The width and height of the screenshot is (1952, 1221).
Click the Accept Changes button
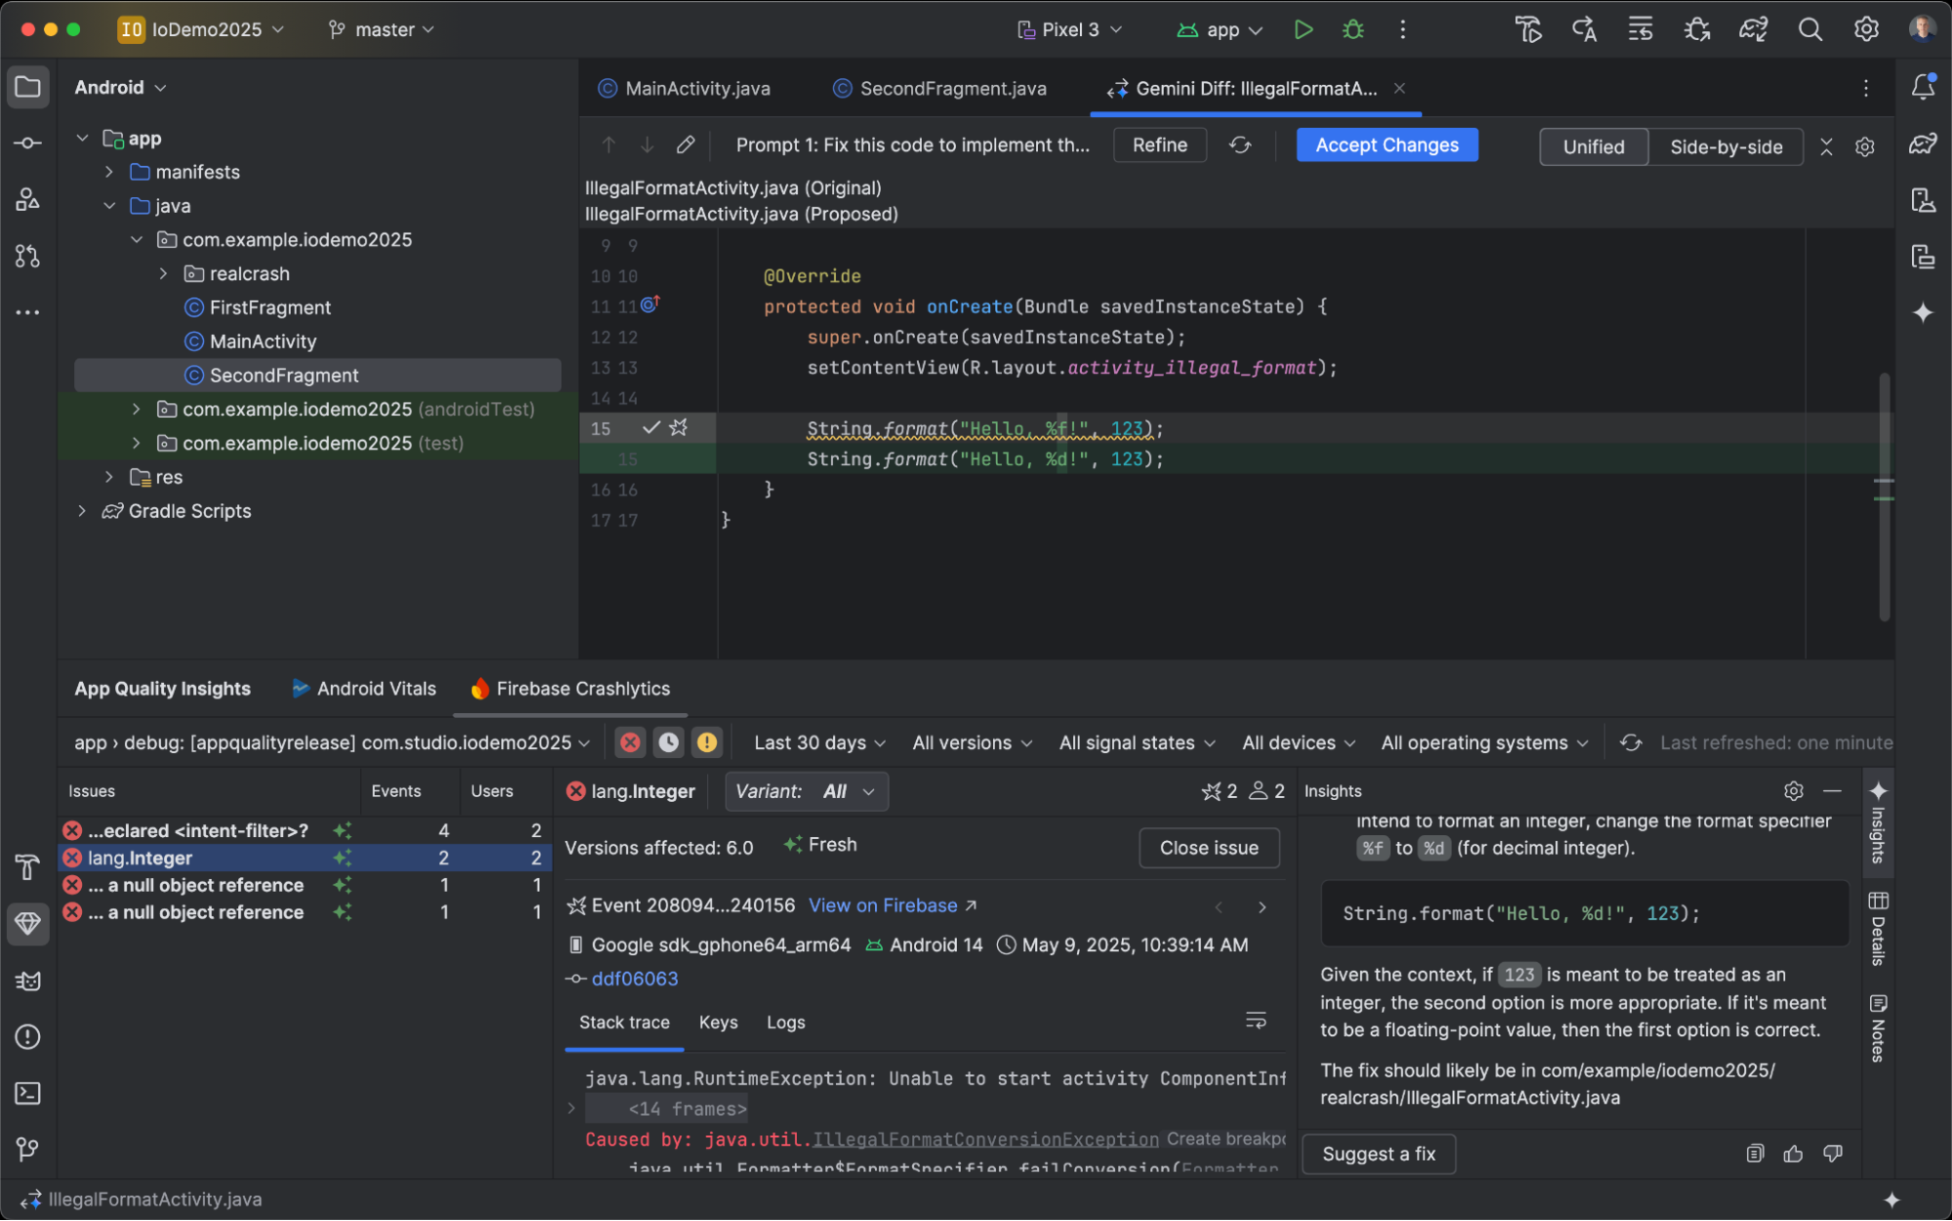[x=1387, y=145]
